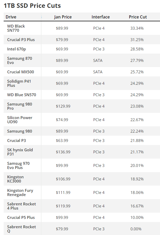Click the Drive column header
Image resolution: width=160 pixels, height=235 pixels.
point(11,17)
